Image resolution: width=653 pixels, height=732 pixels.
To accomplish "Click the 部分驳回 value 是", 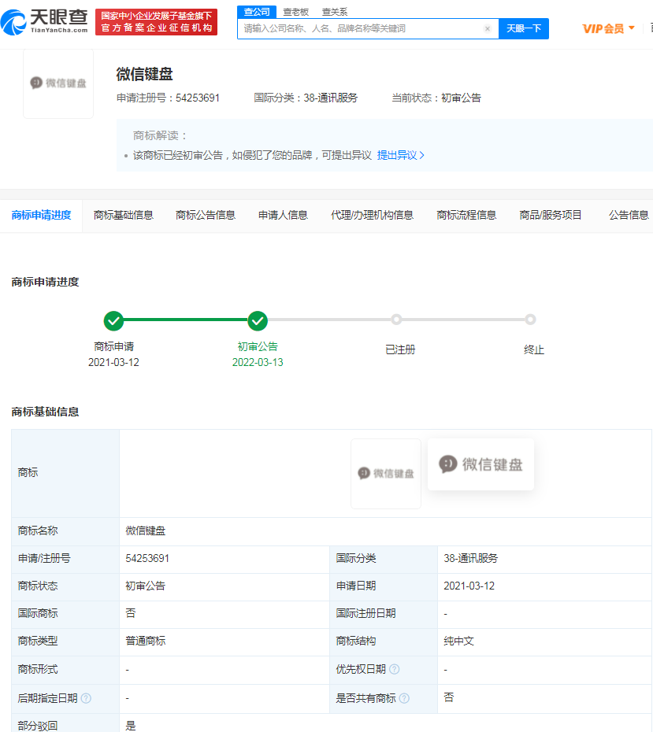I will coord(130,726).
